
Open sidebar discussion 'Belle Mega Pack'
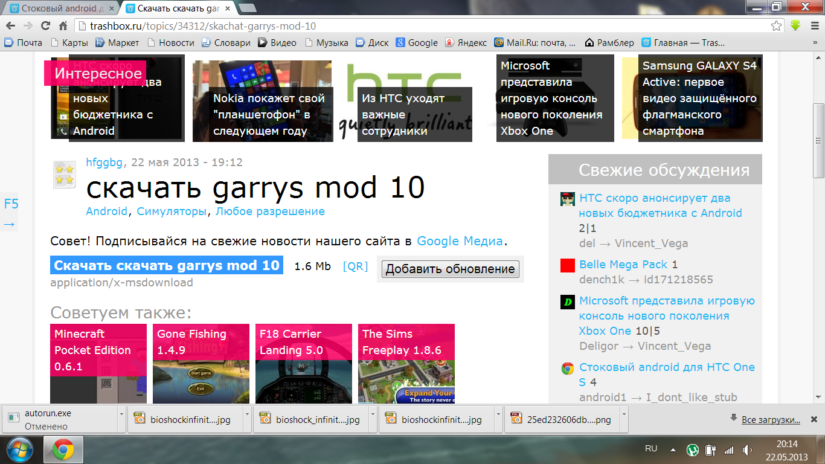click(x=624, y=264)
